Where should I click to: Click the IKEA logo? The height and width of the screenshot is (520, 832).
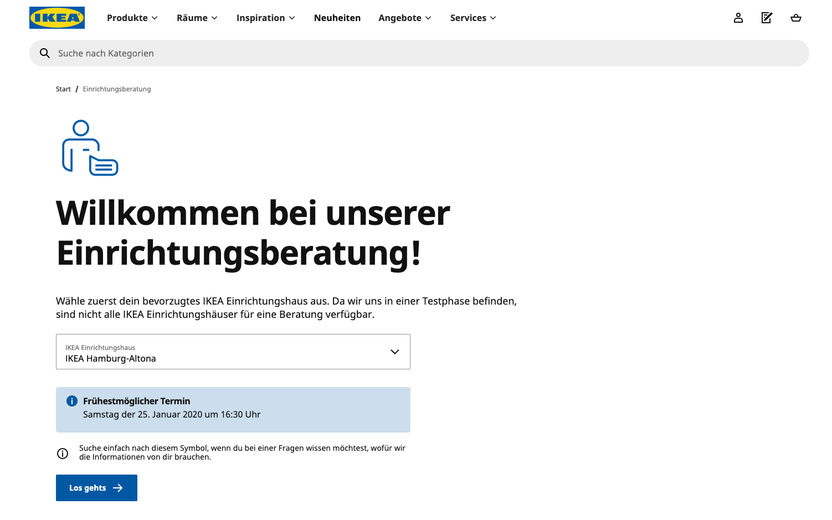[x=57, y=18]
